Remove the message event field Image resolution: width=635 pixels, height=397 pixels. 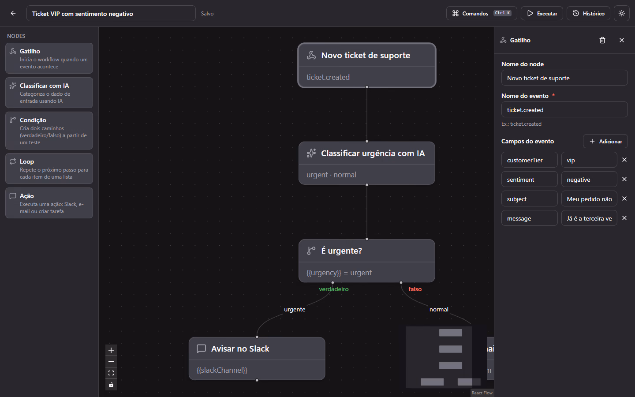pos(624,218)
